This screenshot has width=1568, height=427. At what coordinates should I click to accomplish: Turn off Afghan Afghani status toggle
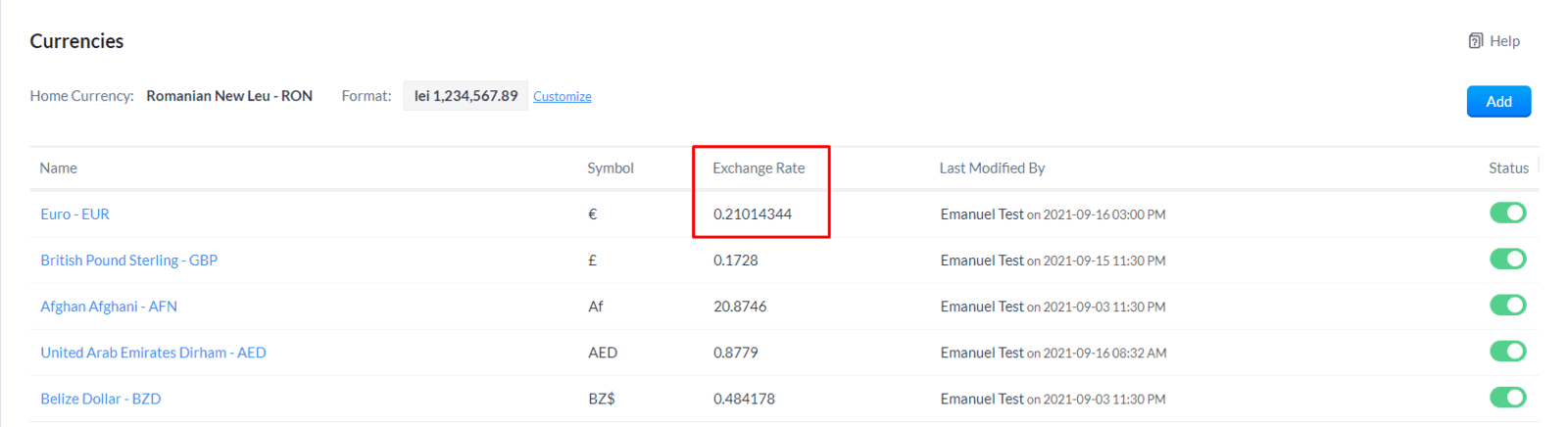(x=1508, y=305)
